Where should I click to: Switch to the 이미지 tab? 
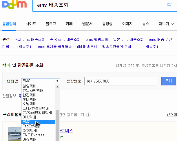coord(127,24)
